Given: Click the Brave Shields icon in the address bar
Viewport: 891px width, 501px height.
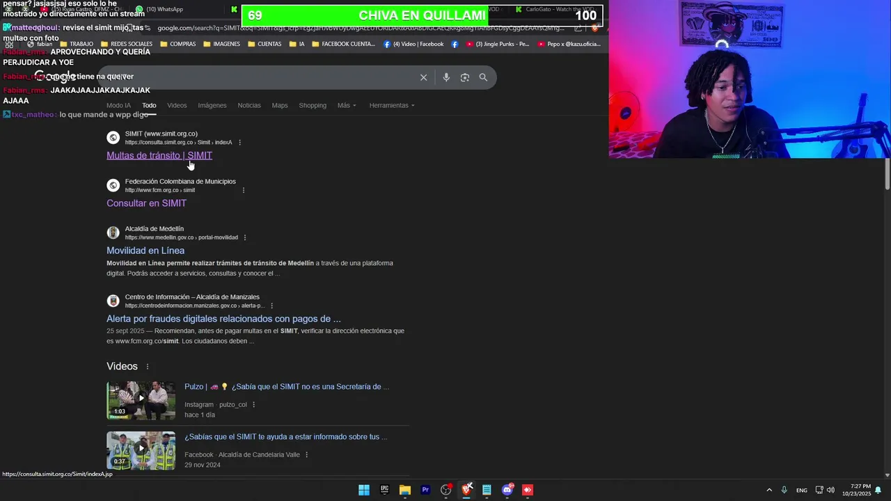Looking at the screenshot, I should (594, 28).
